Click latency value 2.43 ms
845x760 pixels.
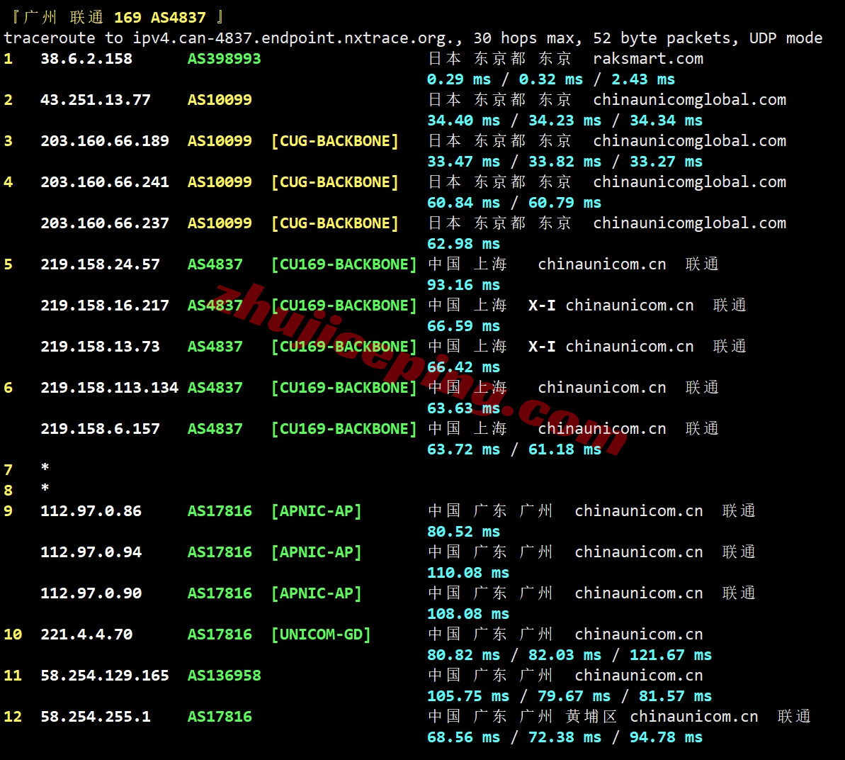coord(643,79)
